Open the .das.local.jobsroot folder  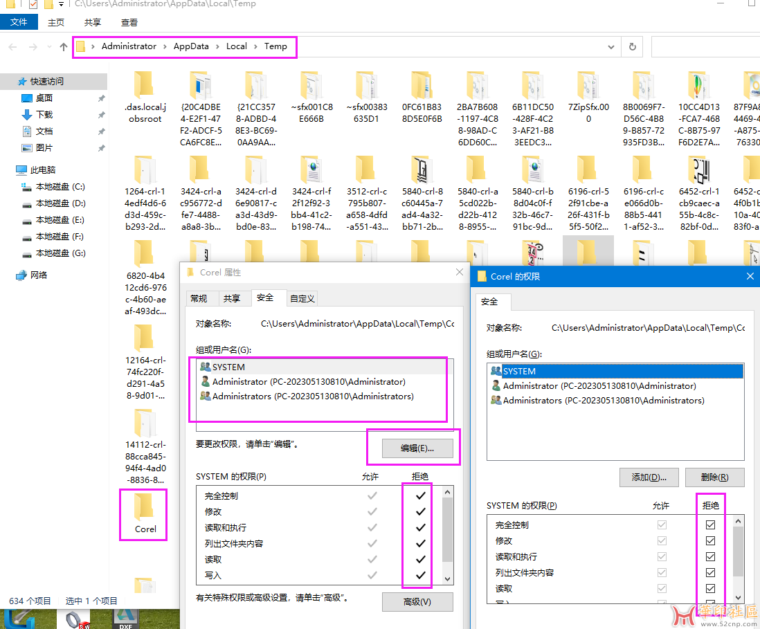tap(145, 98)
